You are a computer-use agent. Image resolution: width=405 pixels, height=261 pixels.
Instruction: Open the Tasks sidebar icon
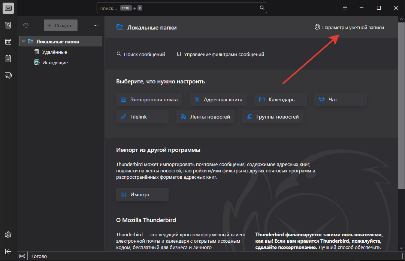pyautogui.click(x=8, y=59)
